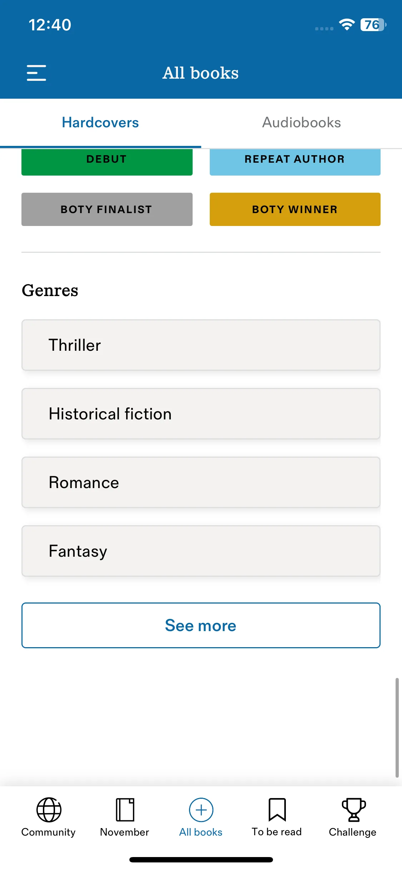This screenshot has width=402, height=871.
Task: Select the gold BOTY Winner tag
Action: tap(295, 209)
